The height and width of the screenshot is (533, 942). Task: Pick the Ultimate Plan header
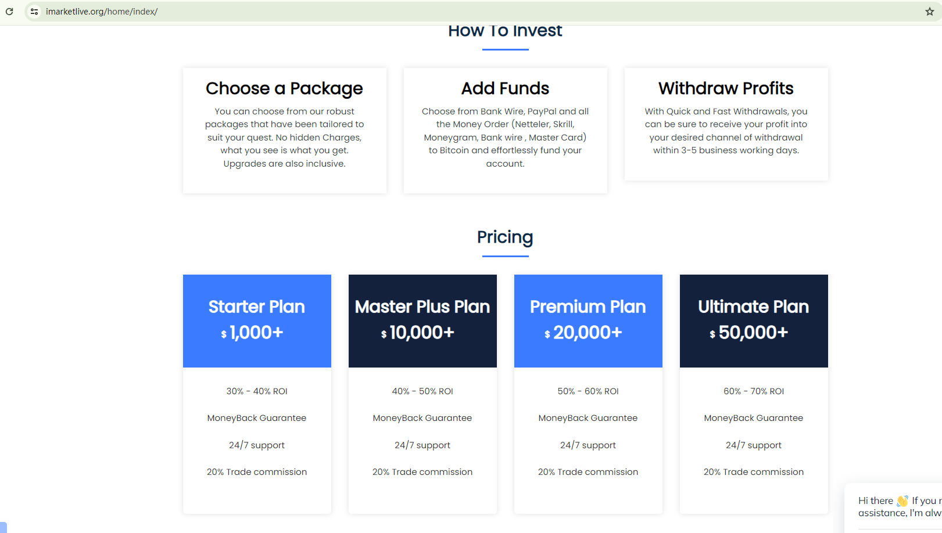[x=754, y=307]
